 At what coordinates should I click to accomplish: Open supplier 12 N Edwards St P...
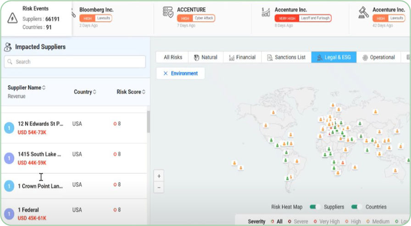(40, 124)
